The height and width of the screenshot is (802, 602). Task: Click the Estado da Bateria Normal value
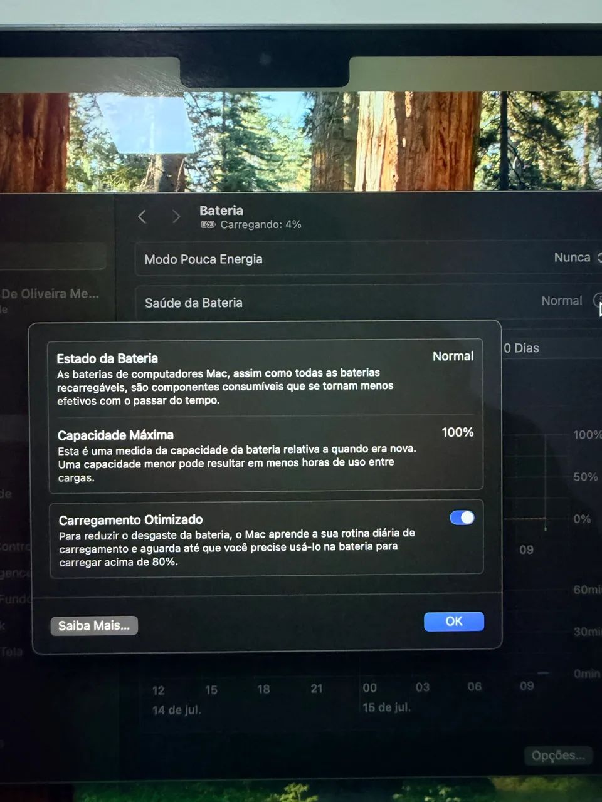[453, 356]
